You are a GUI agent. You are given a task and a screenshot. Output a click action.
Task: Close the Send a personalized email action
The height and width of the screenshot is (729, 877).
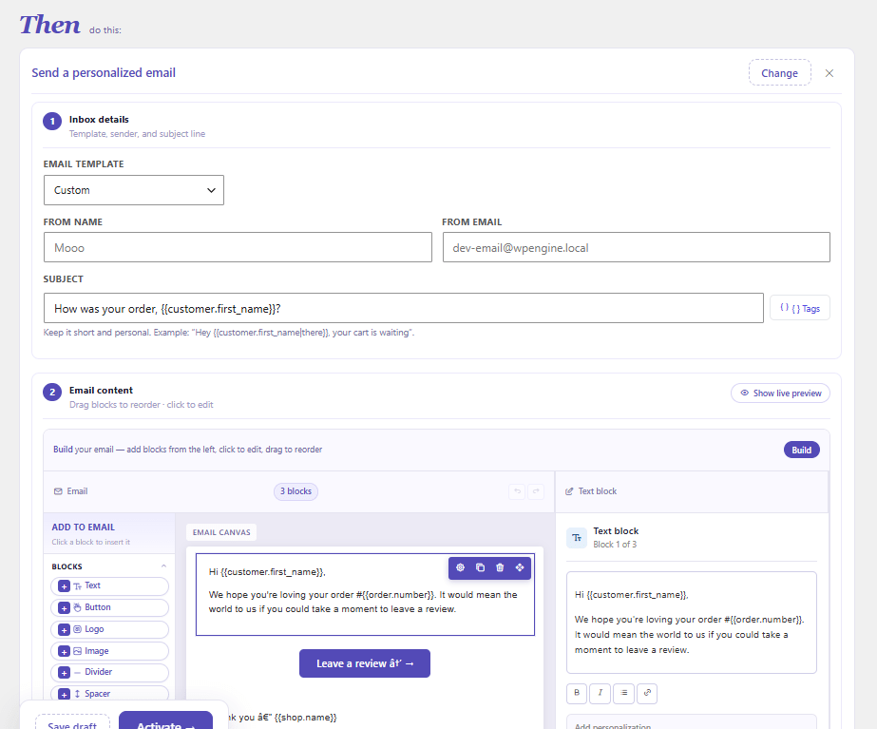click(829, 73)
